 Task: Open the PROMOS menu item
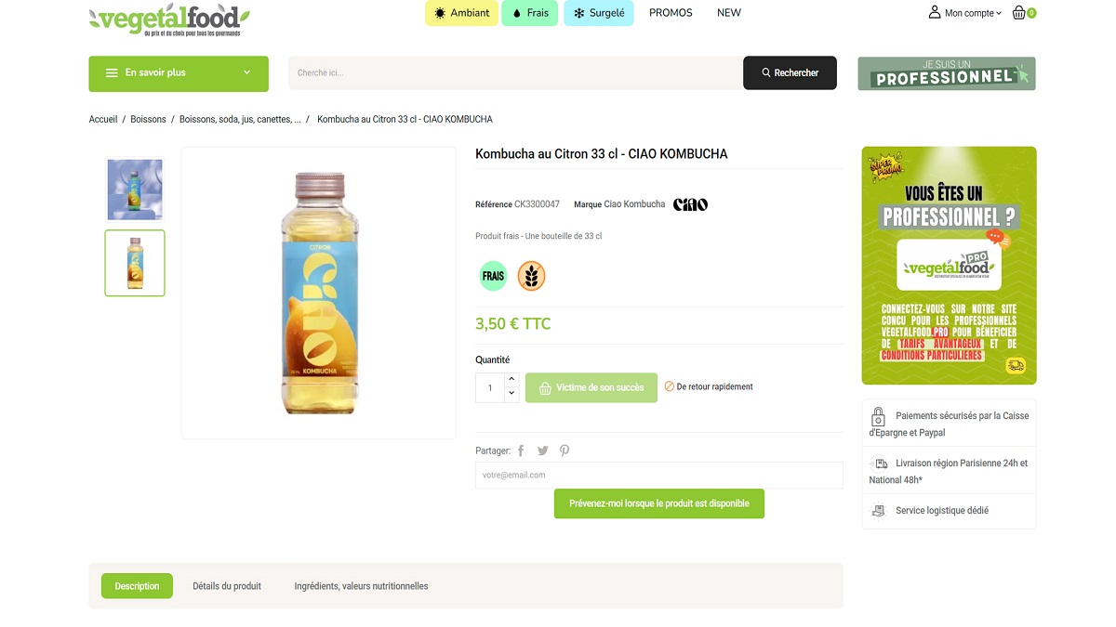coord(671,13)
